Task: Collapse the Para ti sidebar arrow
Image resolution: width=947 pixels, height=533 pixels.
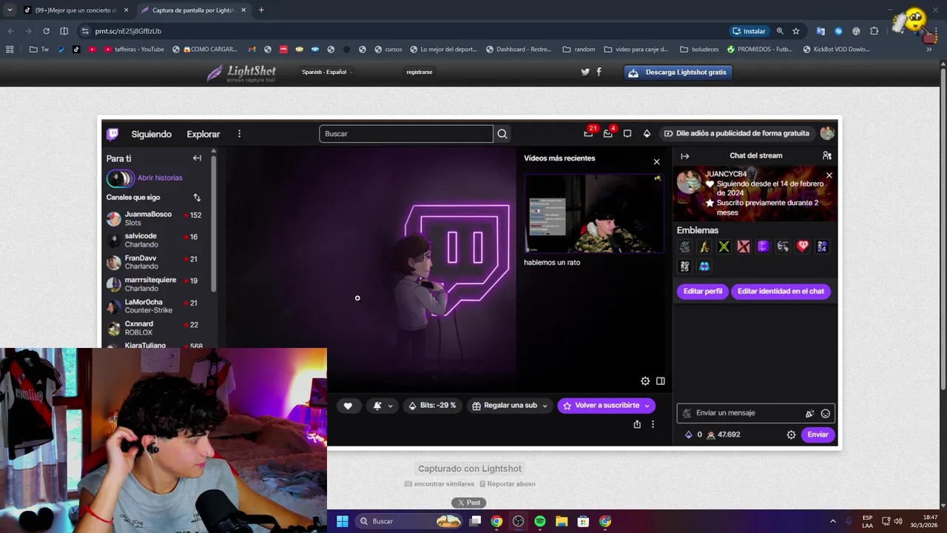Action: 197,158
